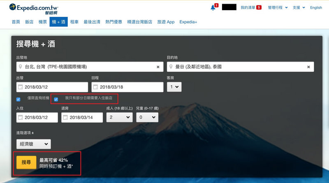The height and width of the screenshot is (183, 329).
Task: Open calendar icon for 入住 date
Action: pos(20,117)
